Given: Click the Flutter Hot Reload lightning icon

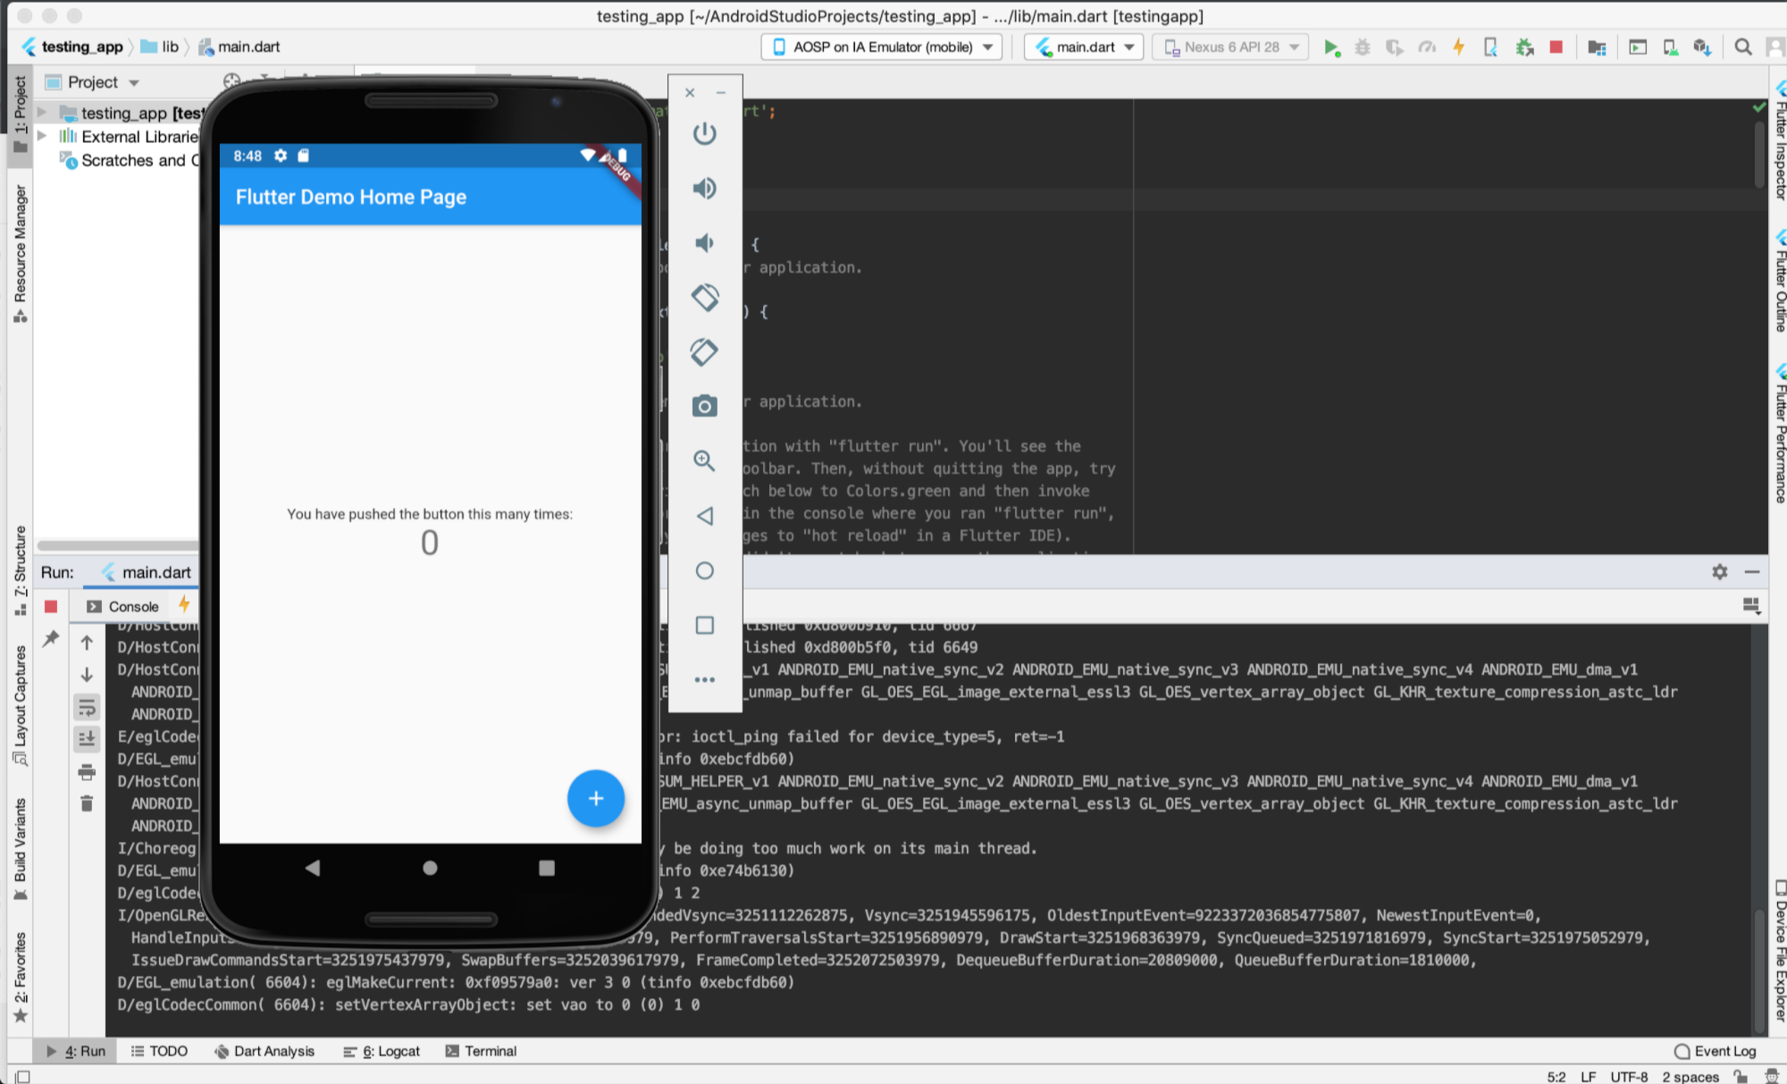Looking at the screenshot, I should [x=1458, y=47].
